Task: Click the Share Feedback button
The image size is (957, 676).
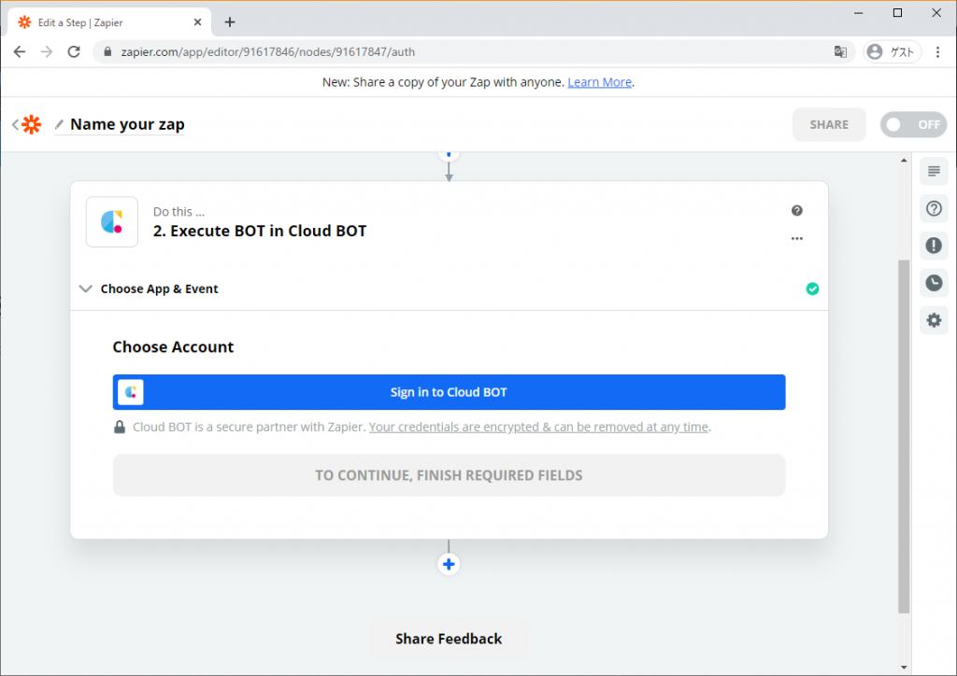Action: coord(449,639)
